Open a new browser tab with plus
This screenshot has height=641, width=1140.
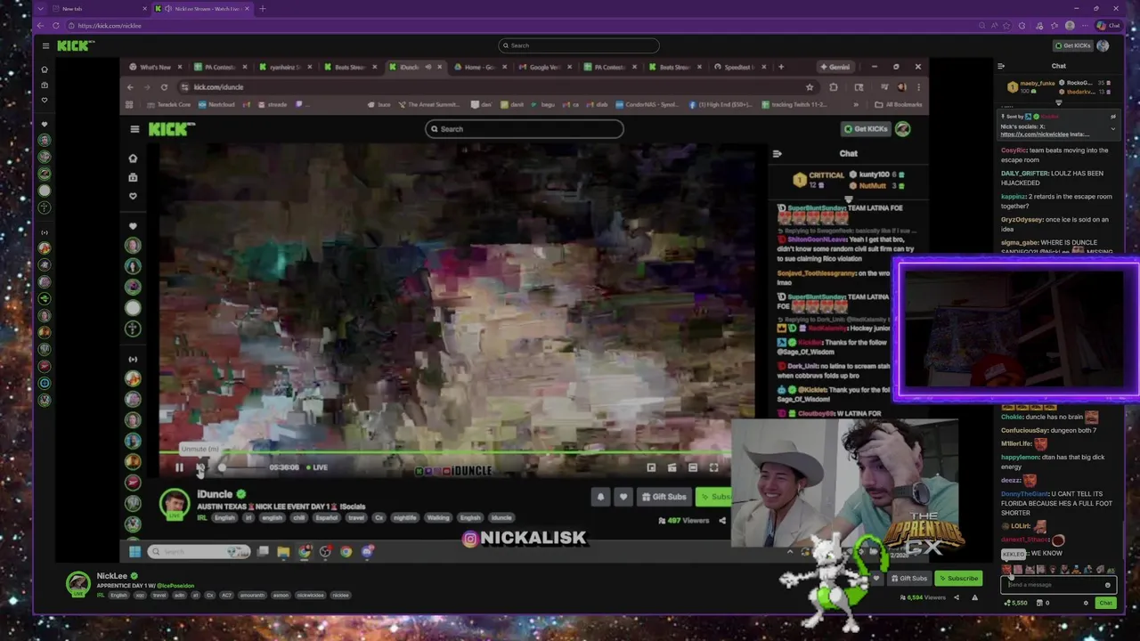[262, 8]
